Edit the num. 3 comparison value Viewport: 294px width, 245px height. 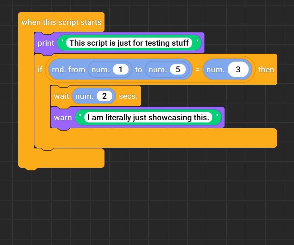(x=238, y=69)
